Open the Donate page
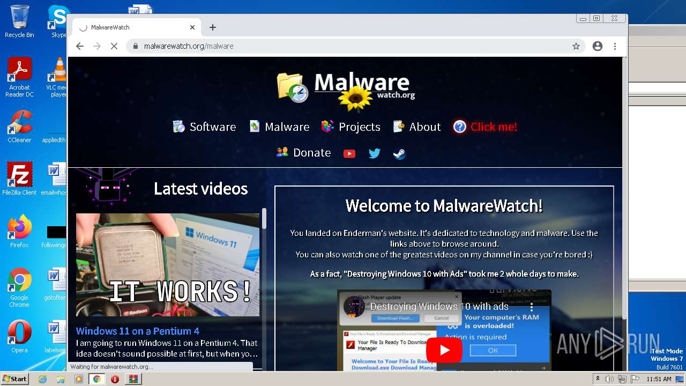The width and height of the screenshot is (686, 386). pyautogui.click(x=303, y=153)
